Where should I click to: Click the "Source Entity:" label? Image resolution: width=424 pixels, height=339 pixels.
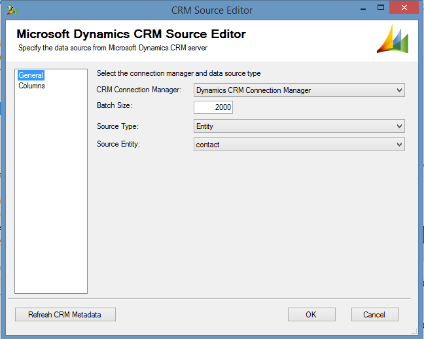(x=118, y=144)
